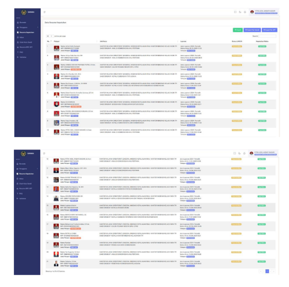Click the Export Per UPT button
Screen dimensions: 289x287
point(270,30)
